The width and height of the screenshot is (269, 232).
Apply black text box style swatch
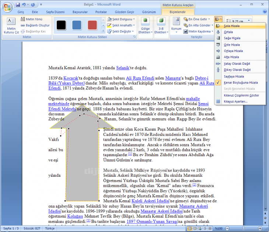click(61, 25)
